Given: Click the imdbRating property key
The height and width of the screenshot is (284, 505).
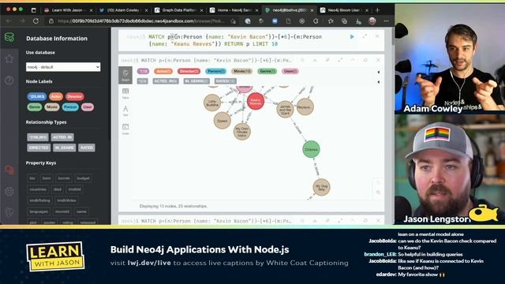Looking at the screenshot, I should pyautogui.click(x=39, y=200).
